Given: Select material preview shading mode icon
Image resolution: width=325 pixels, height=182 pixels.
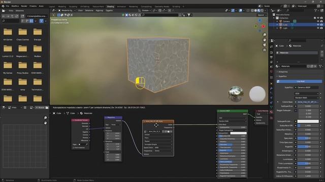Looking at the screenshot, I should pyautogui.click(x=258, y=11).
